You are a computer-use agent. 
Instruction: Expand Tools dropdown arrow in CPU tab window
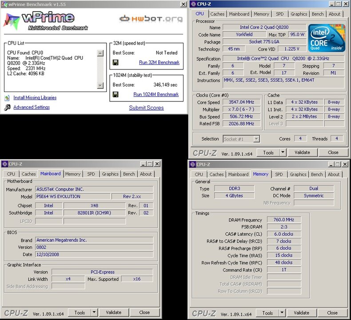coord(283,152)
